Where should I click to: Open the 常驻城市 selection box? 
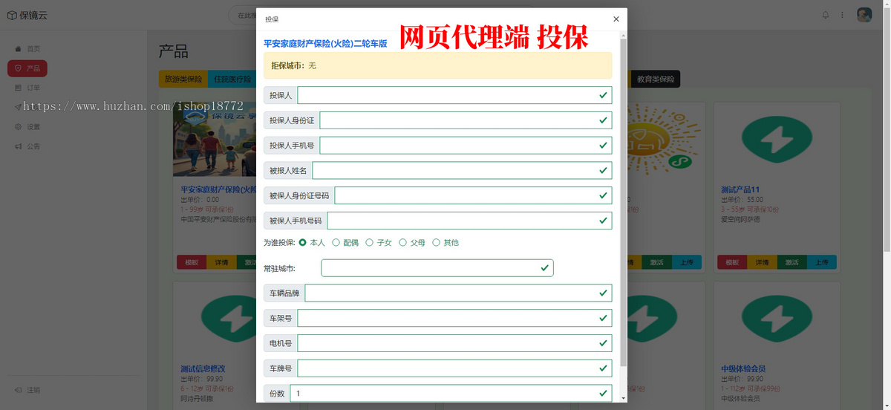coord(437,268)
